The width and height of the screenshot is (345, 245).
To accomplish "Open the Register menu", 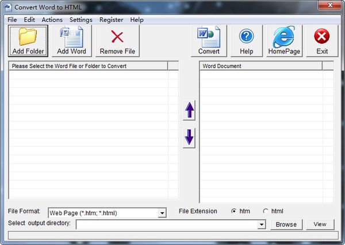I will (x=112, y=20).
